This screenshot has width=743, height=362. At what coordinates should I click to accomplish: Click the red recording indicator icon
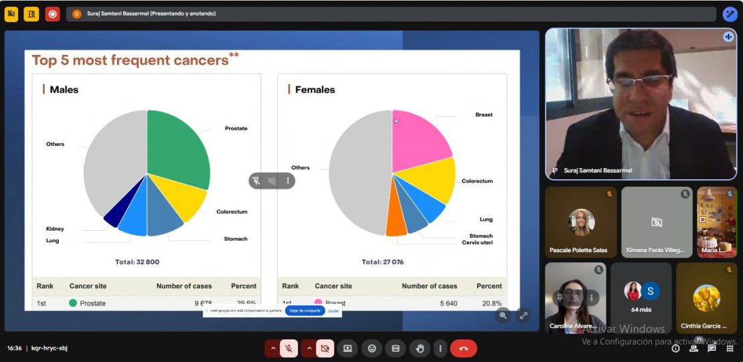(52, 13)
